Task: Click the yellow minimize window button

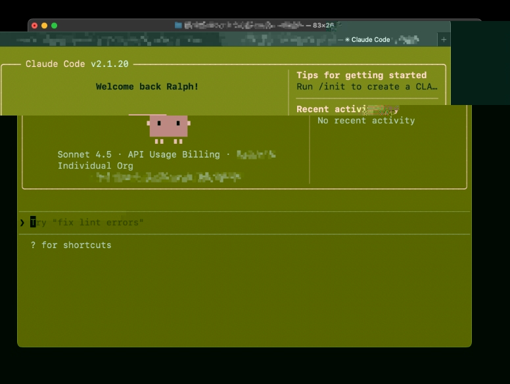Action: [x=44, y=26]
